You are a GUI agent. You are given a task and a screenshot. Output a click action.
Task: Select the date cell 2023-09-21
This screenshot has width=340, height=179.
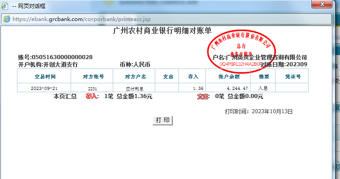44,88
